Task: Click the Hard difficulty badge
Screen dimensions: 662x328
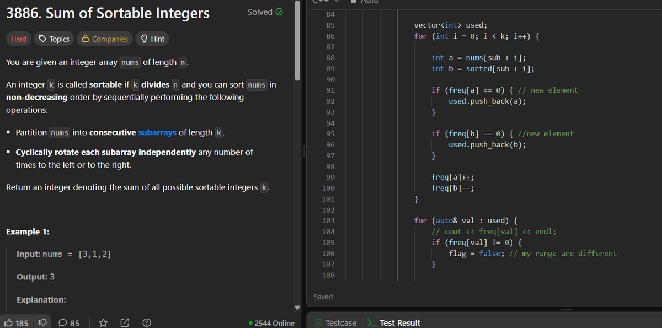Action: tap(19, 39)
